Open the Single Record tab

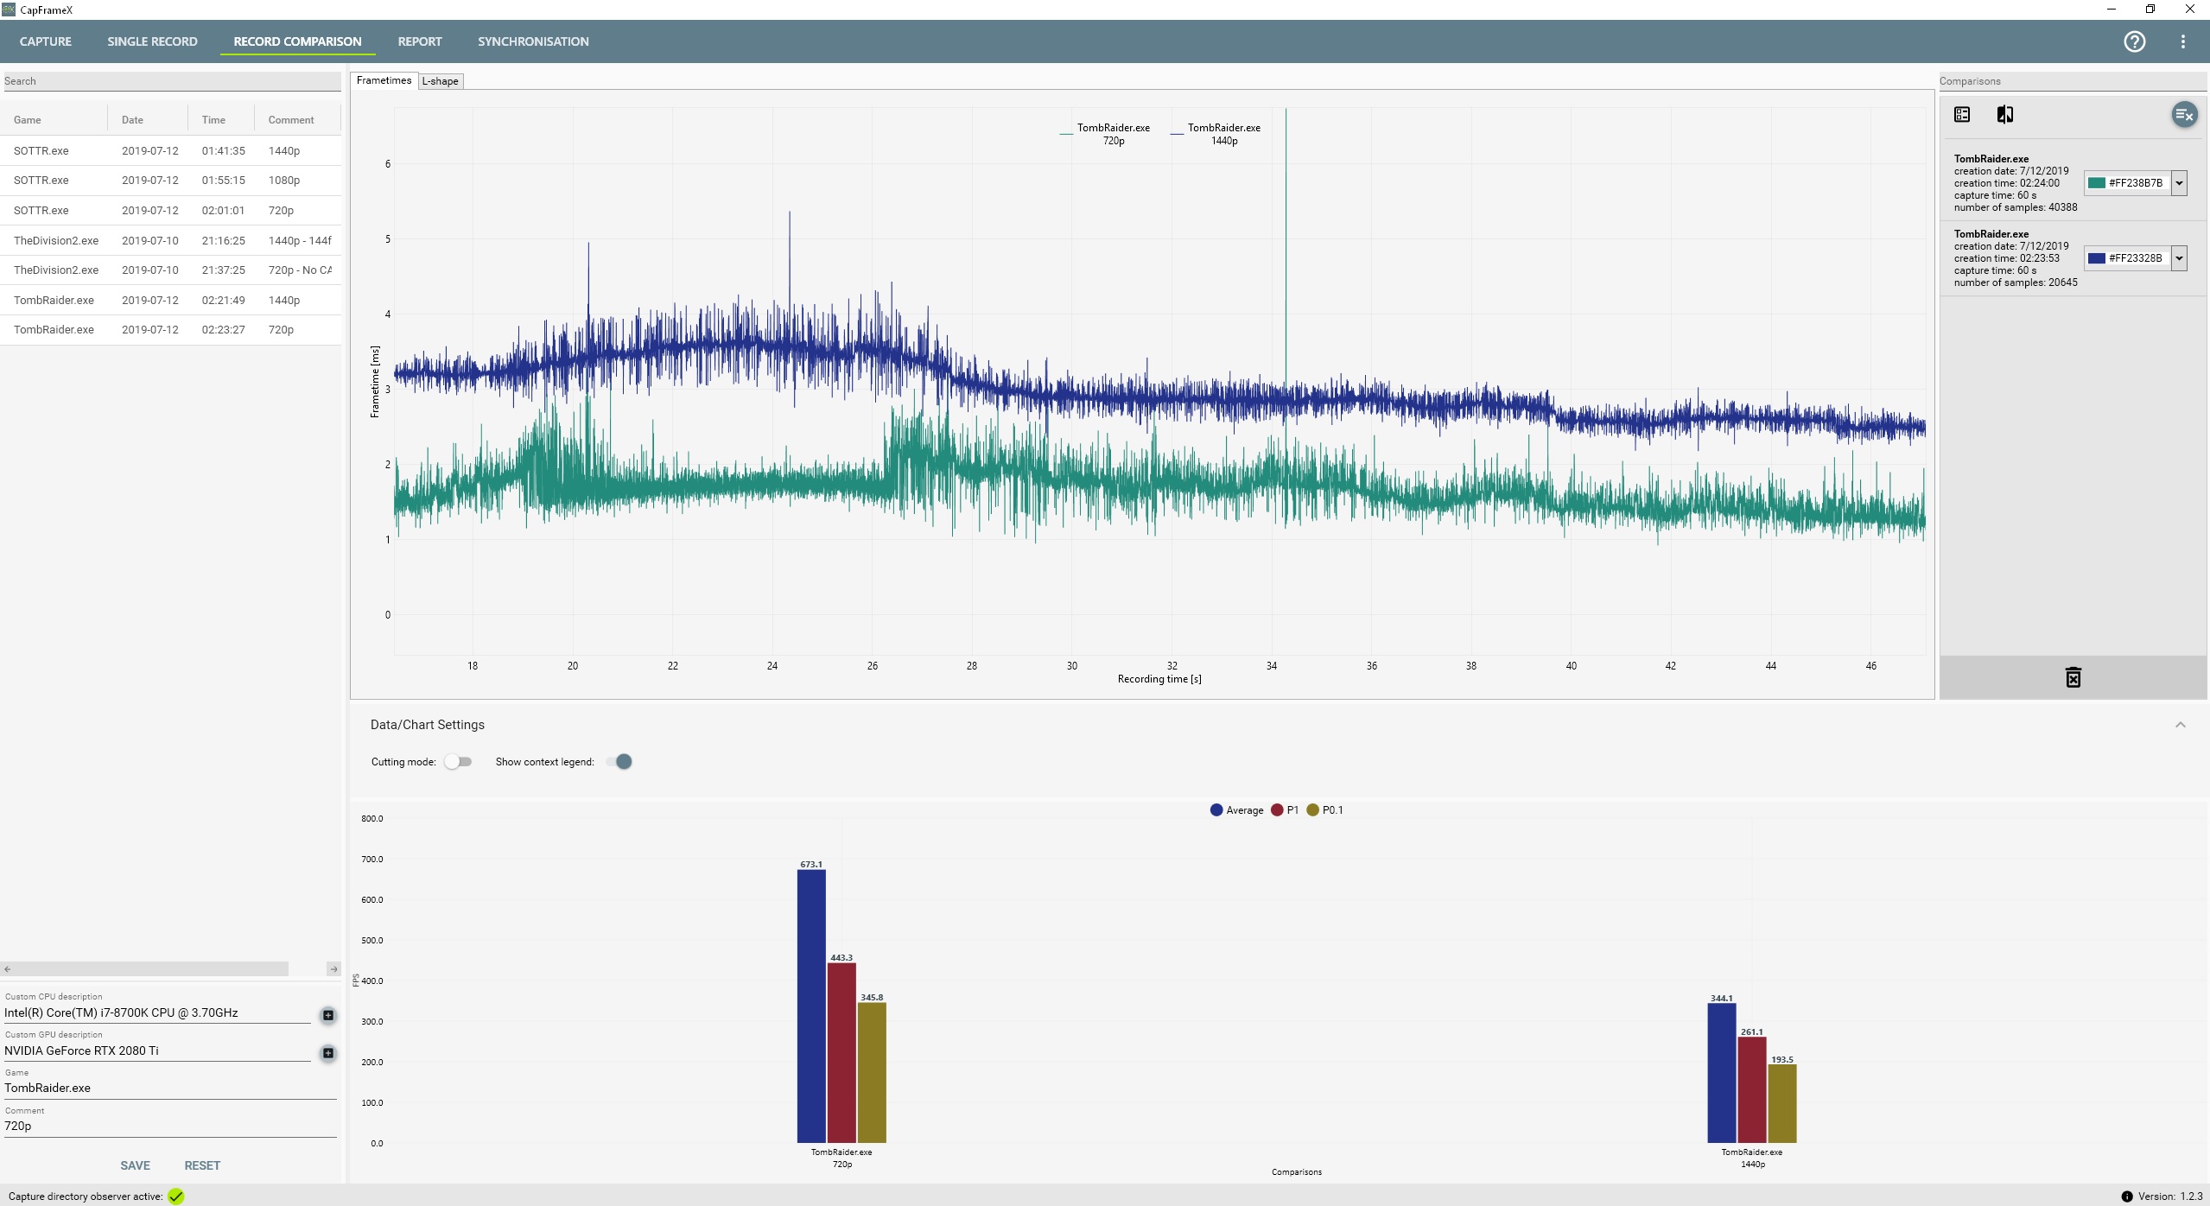152,41
